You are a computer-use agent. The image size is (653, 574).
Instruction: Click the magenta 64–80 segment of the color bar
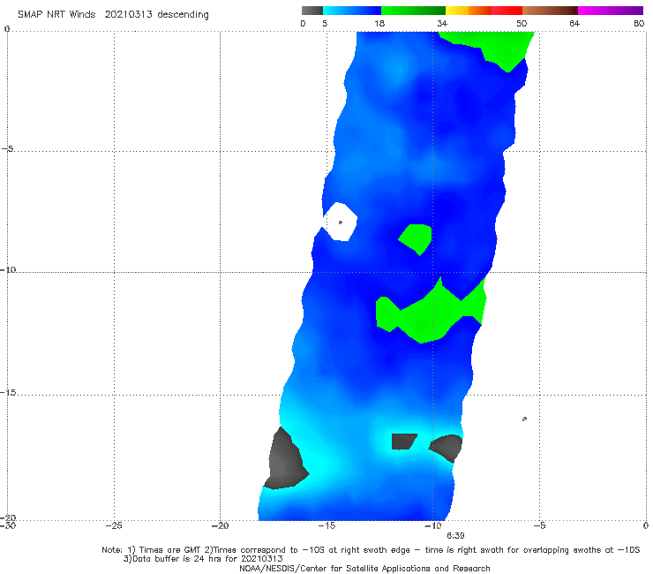coord(611,11)
